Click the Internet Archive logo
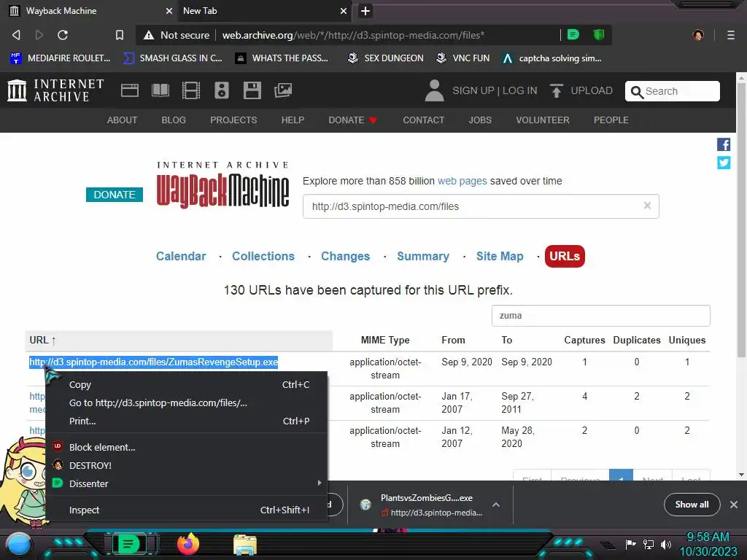 coord(55,90)
